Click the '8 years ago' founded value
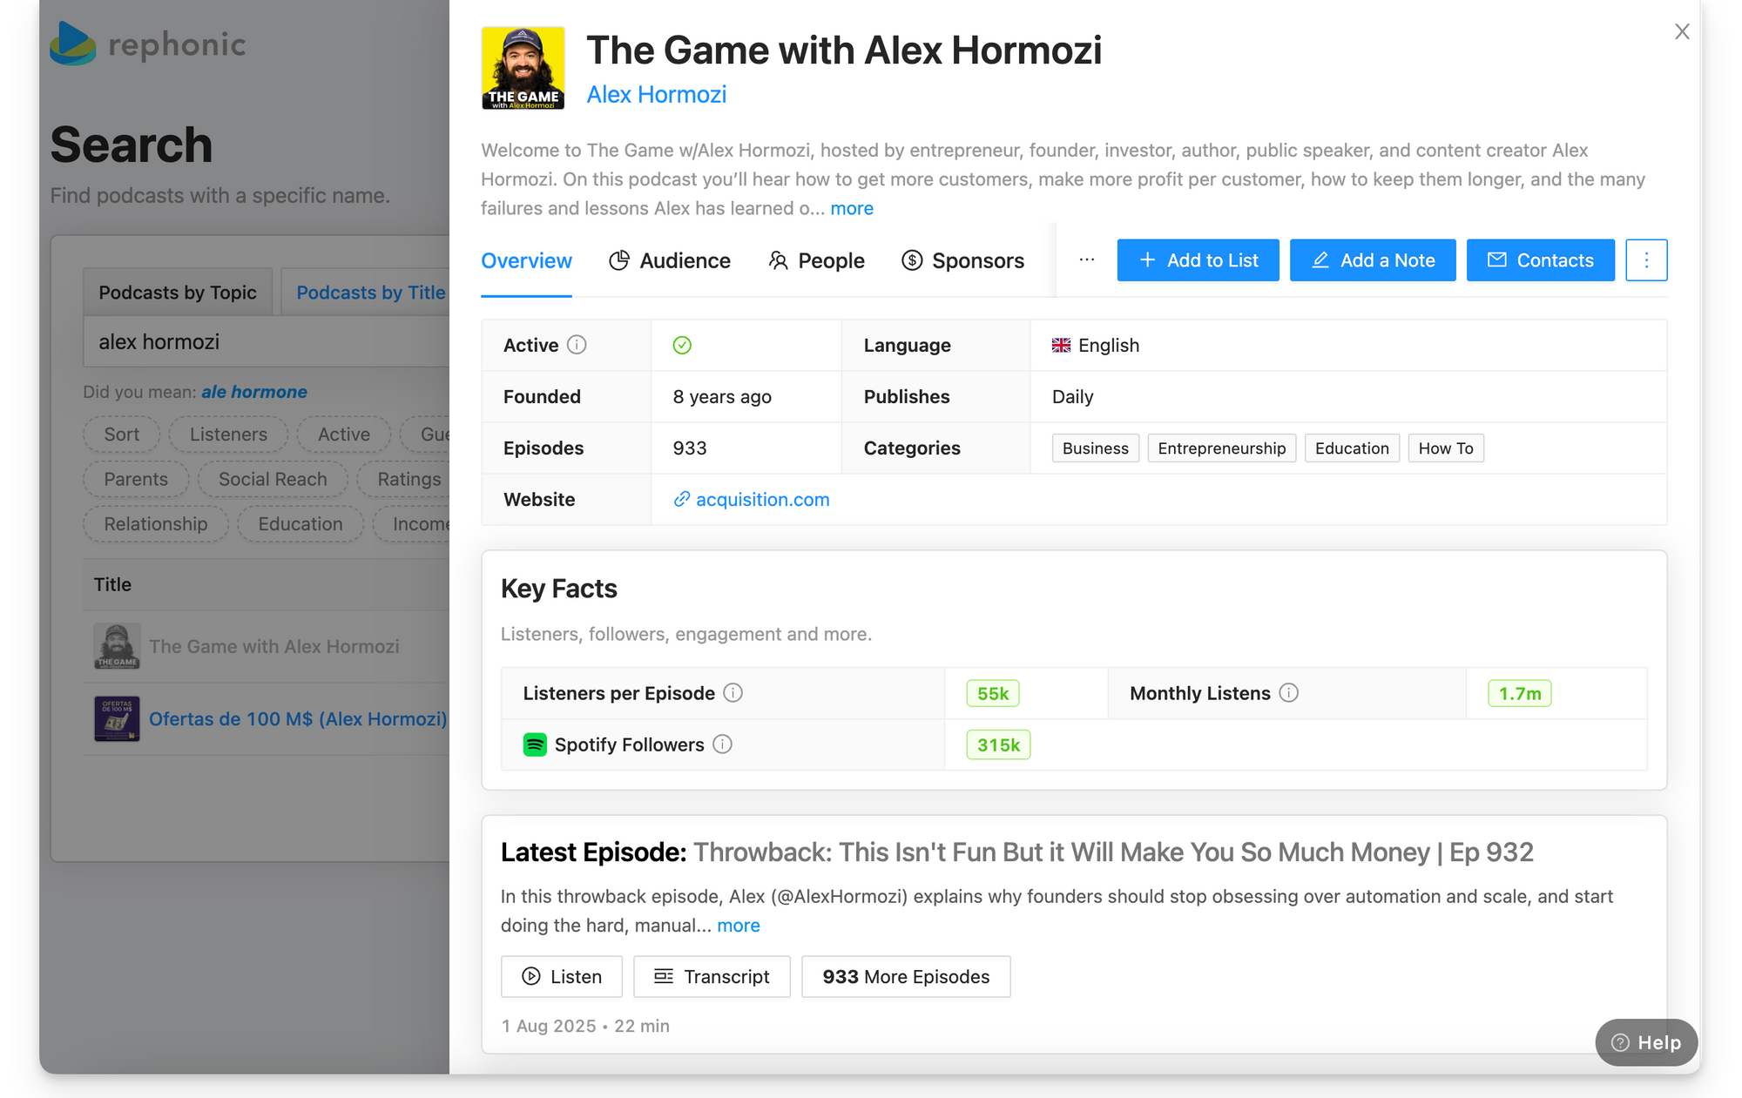This screenshot has width=1742, height=1098. [x=722, y=397]
